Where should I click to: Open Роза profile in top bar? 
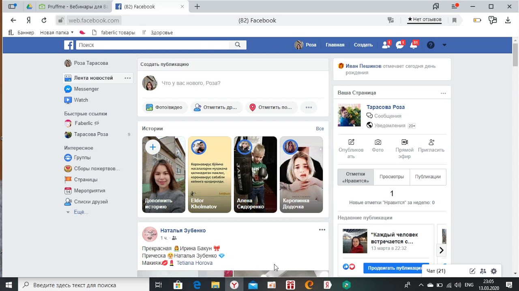click(x=305, y=45)
